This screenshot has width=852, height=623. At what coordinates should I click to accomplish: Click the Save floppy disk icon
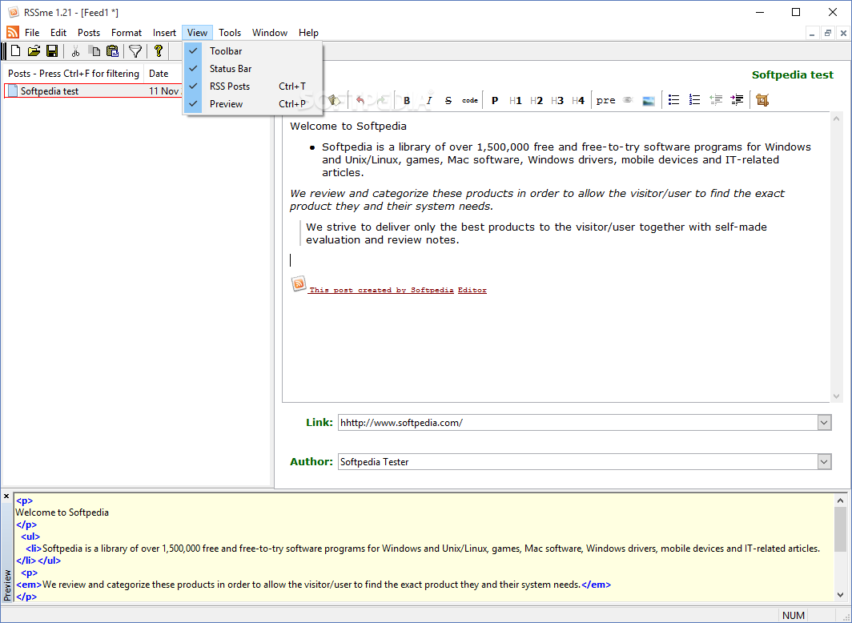point(52,51)
